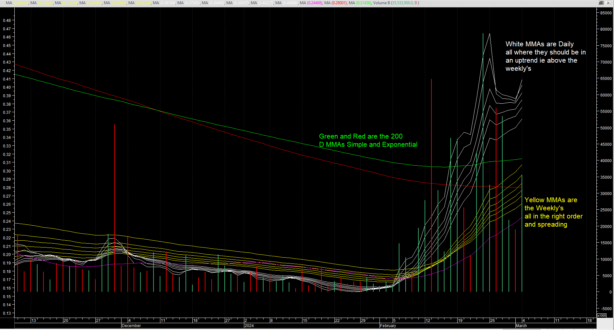Click the detach chart window icon
Image resolution: width=614 pixels, height=330 pixels.
[601, 3]
